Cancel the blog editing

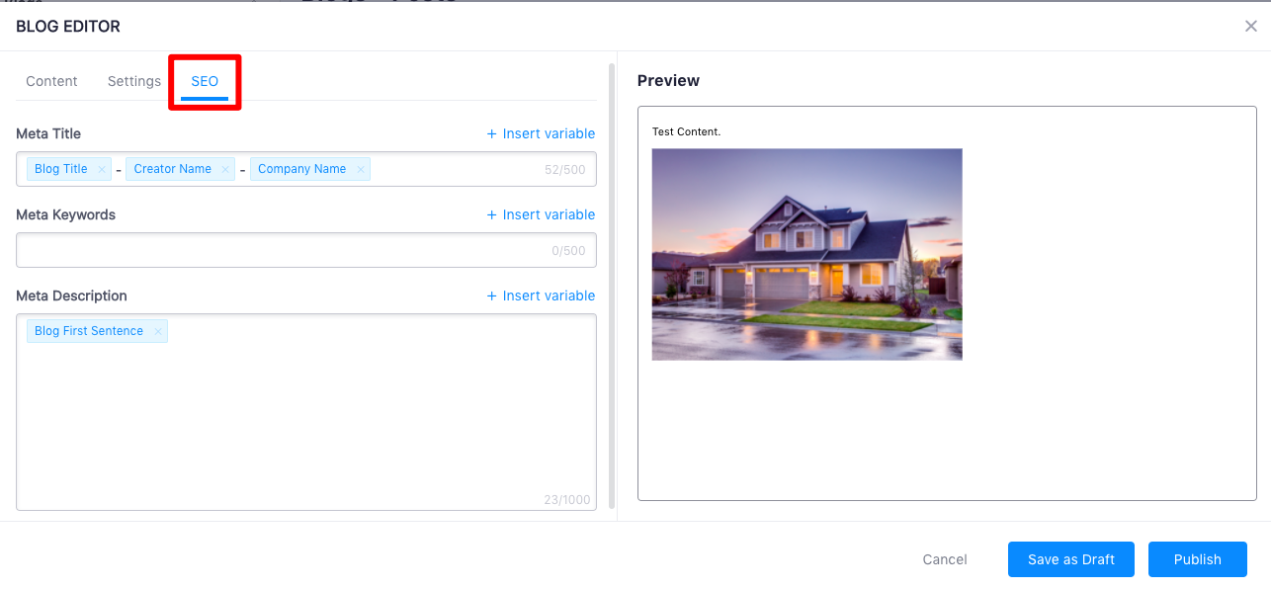pyautogui.click(x=944, y=559)
